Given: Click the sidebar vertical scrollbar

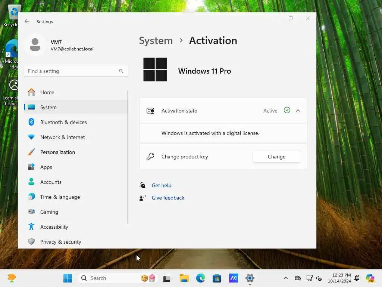Looking at the screenshot, I should (x=128, y=157).
